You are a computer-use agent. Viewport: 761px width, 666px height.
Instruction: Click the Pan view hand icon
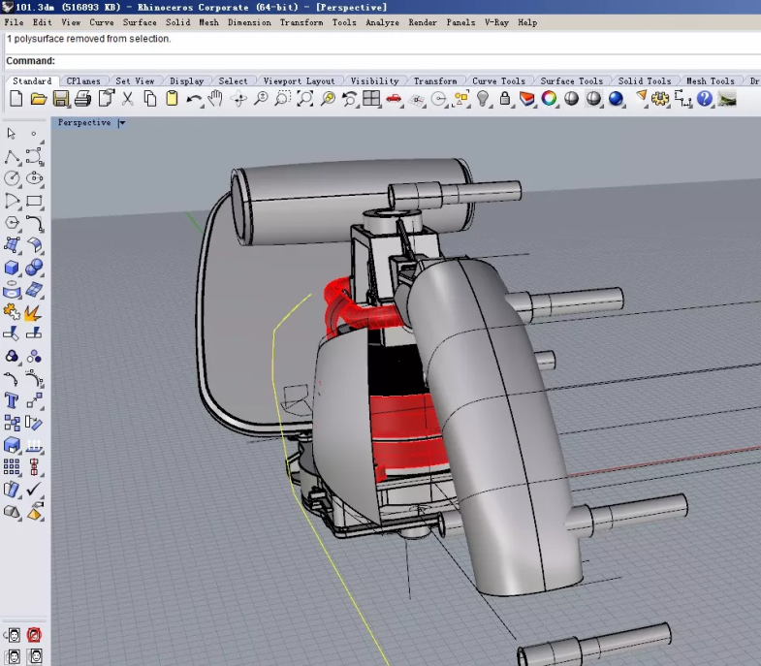click(x=215, y=99)
